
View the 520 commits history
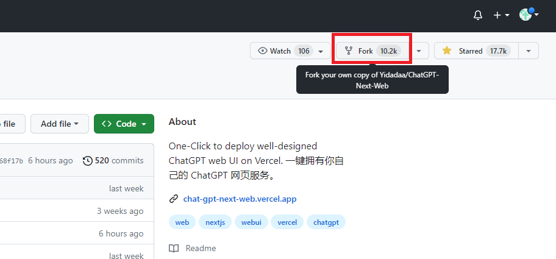click(113, 161)
